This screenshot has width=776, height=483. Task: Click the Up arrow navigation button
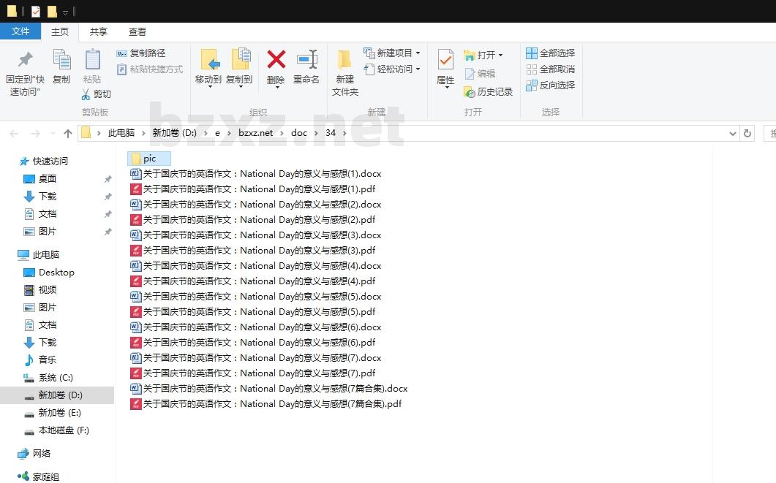pyautogui.click(x=68, y=133)
